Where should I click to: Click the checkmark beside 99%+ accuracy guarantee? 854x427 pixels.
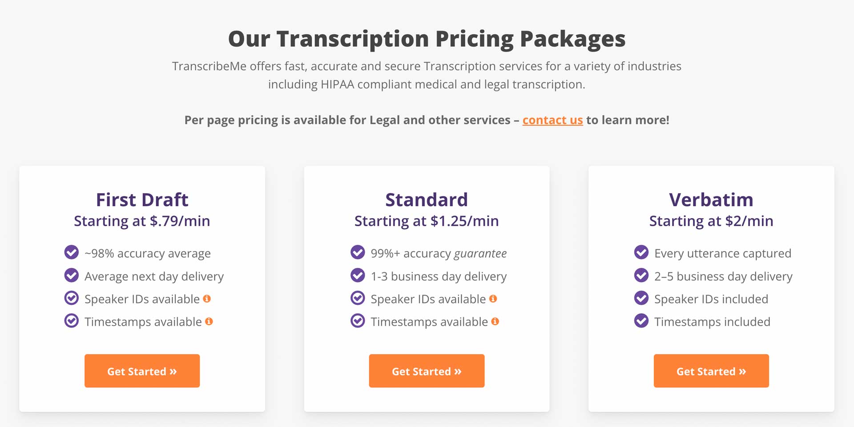(x=358, y=252)
